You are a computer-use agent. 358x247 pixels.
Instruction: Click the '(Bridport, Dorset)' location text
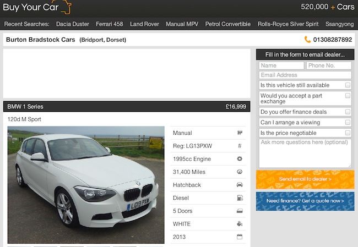coord(103,40)
